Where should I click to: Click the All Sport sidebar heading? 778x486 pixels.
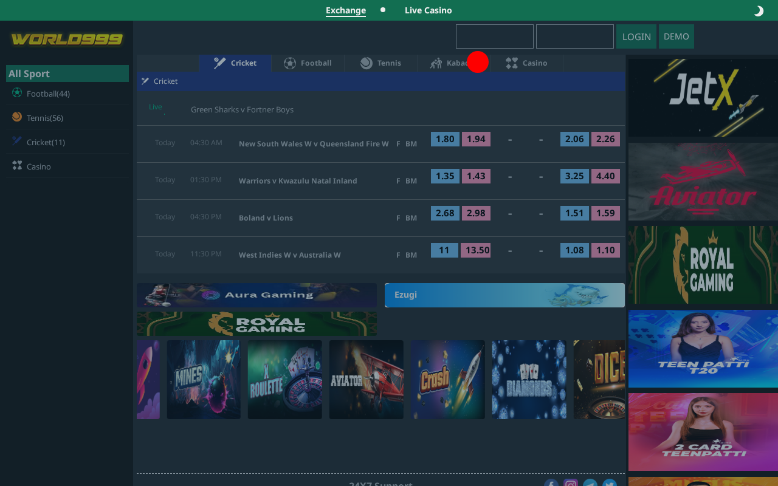[x=67, y=74]
